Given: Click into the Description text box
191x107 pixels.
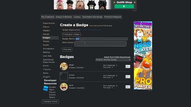Looking at the screenshot, I should click(100, 44).
